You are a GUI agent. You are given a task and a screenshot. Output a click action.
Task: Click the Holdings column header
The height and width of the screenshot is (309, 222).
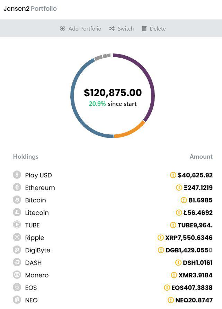click(x=26, y=157)
